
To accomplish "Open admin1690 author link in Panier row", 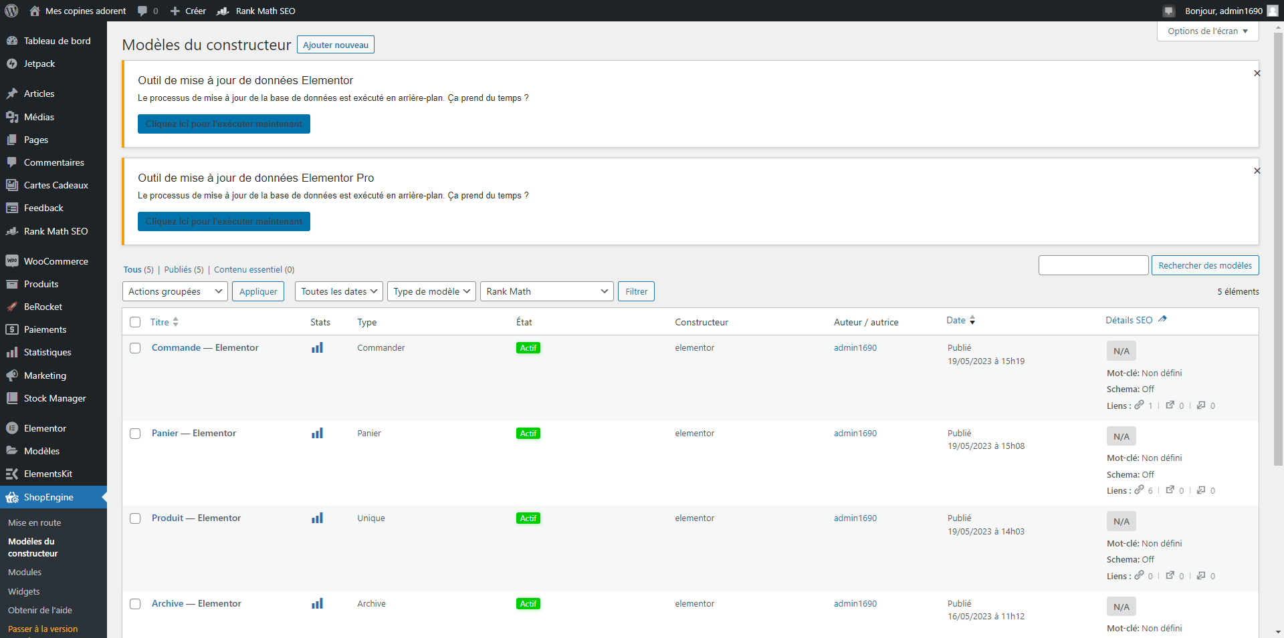I will [855, 434].
